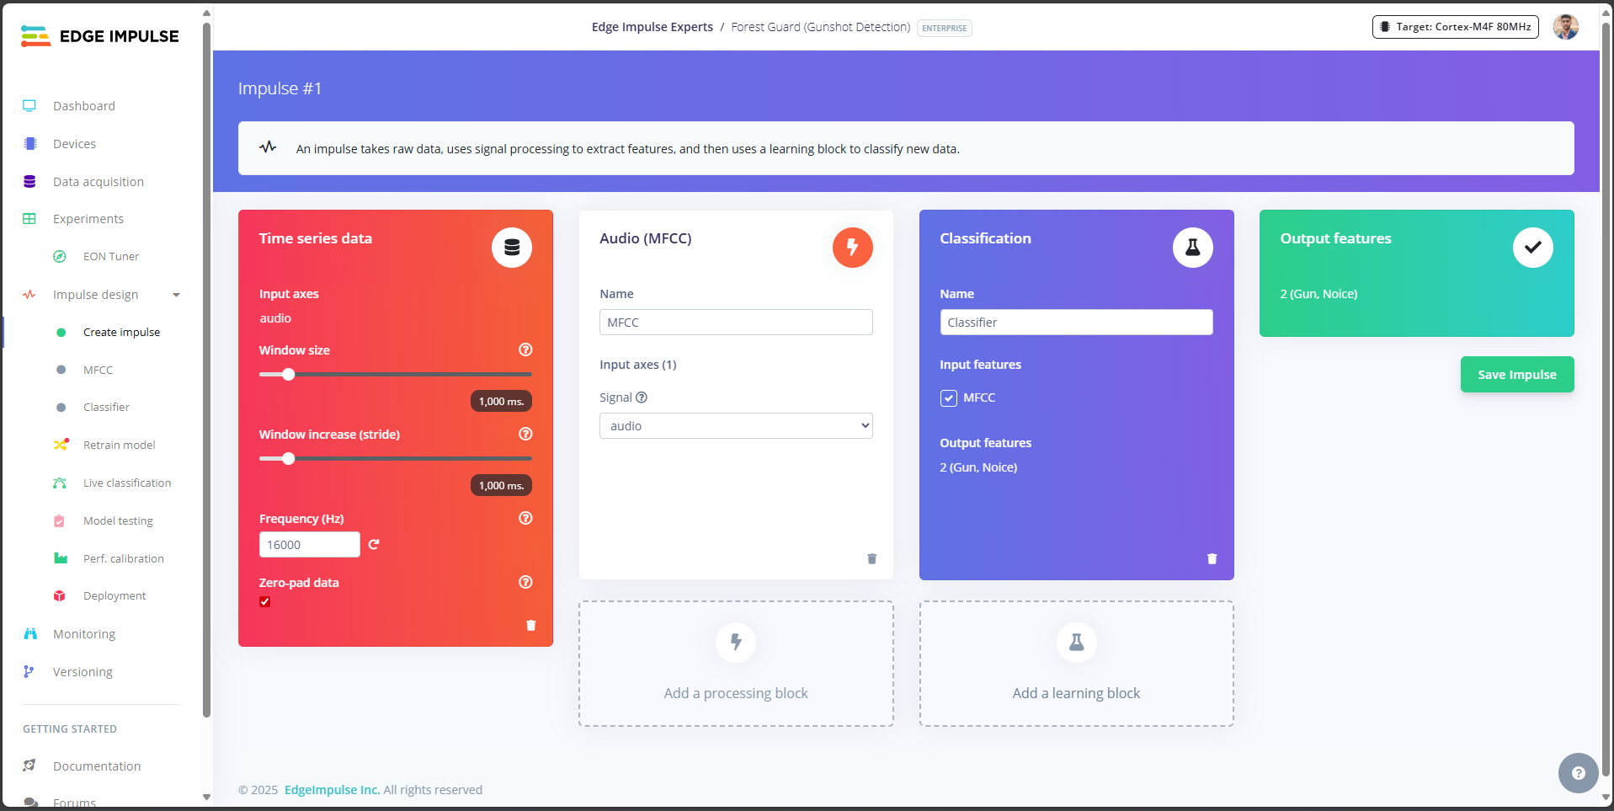Click the Perf. calibration chart icon
1614x811 pixels.
(61, 558)
